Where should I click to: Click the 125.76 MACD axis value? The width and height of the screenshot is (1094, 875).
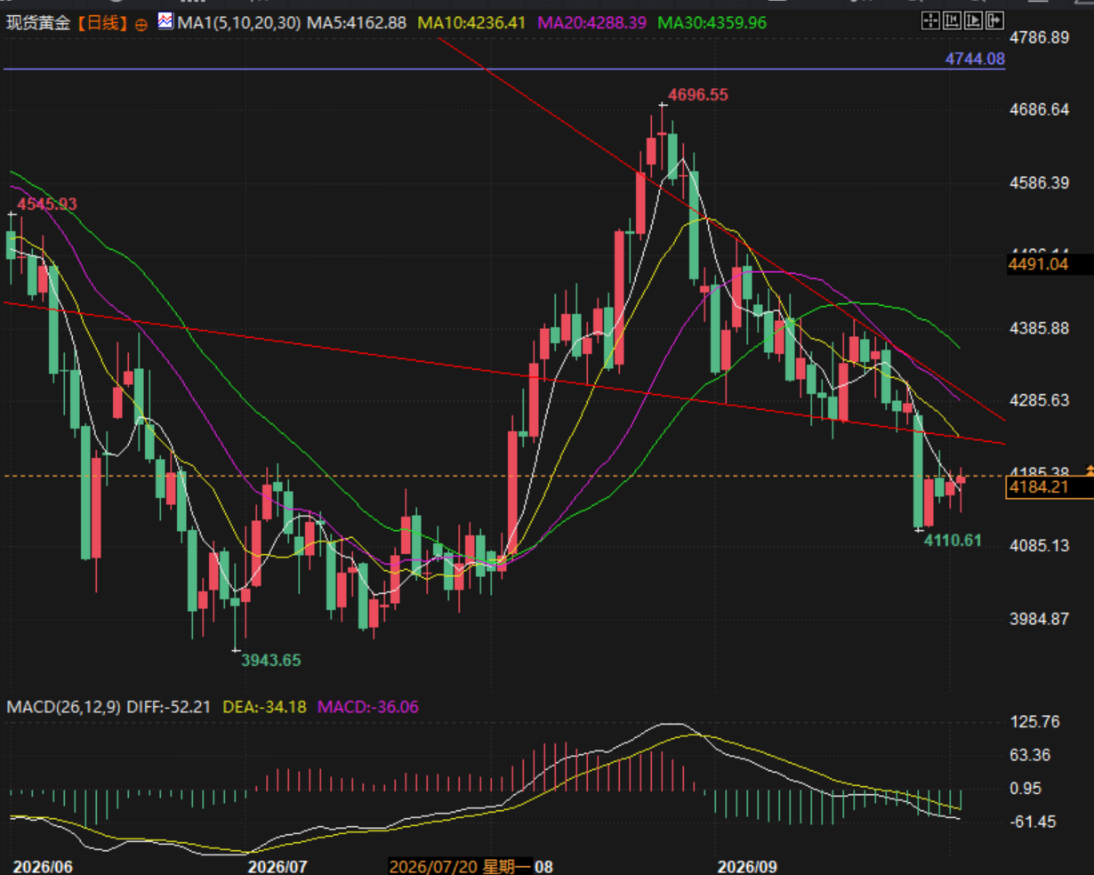[1035, 721]
